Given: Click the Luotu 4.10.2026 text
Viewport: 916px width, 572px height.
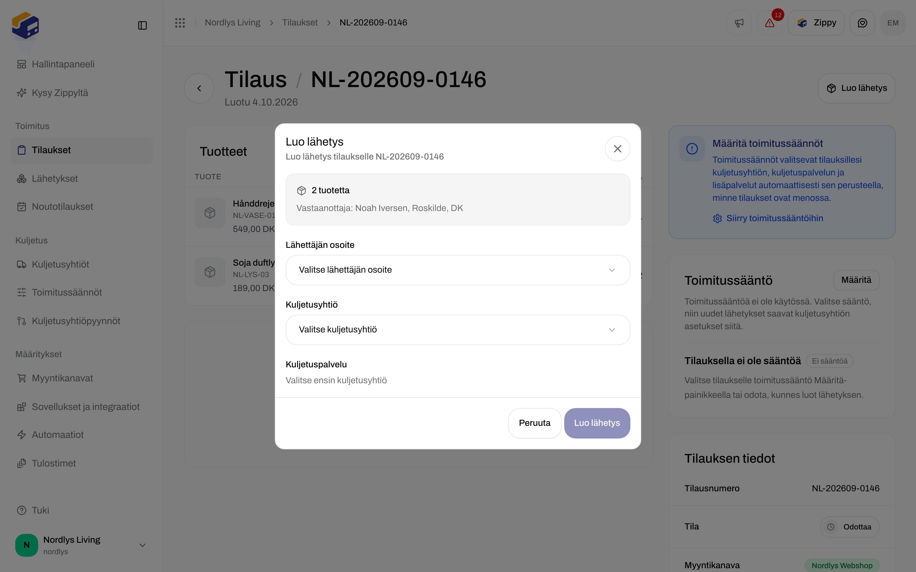Looking at the screenshot, I should [x=261, y=102].
